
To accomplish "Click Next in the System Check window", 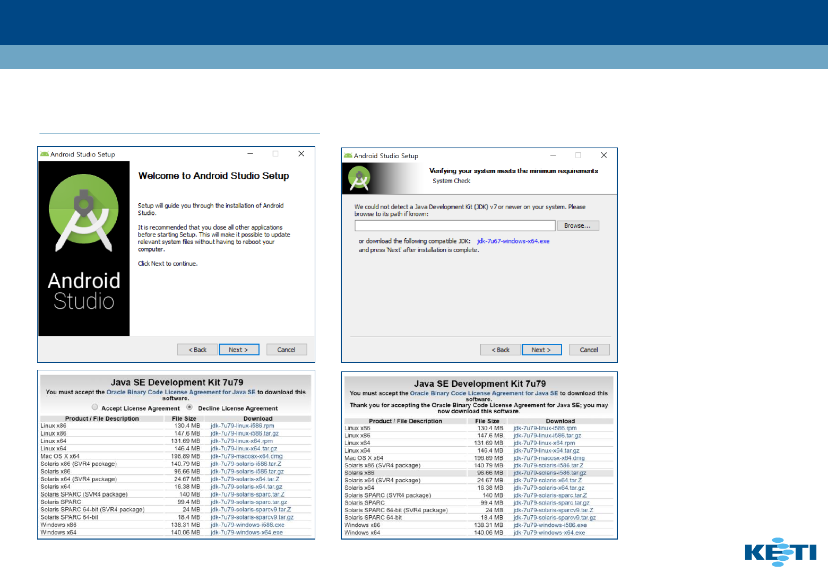I will coord(542,350).
